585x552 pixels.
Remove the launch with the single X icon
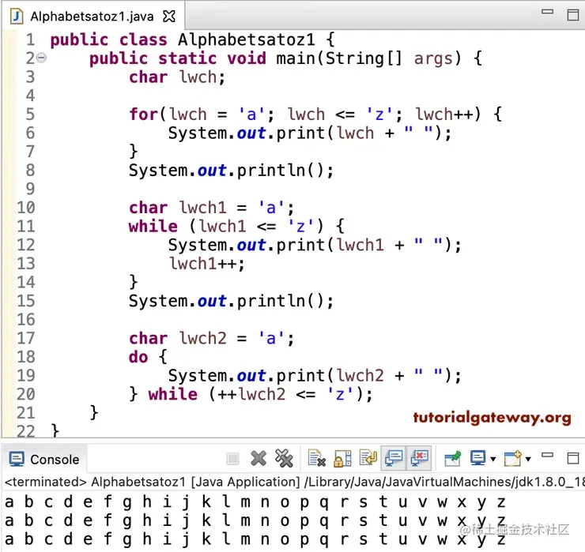point(259,459)
